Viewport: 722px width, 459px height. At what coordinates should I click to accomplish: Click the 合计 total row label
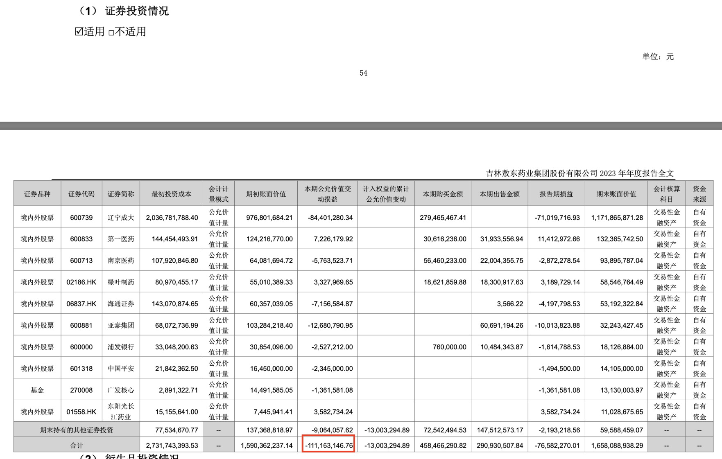(77, 445)
